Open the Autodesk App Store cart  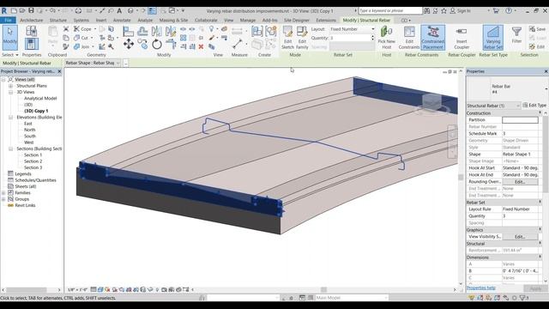(496, 11)
